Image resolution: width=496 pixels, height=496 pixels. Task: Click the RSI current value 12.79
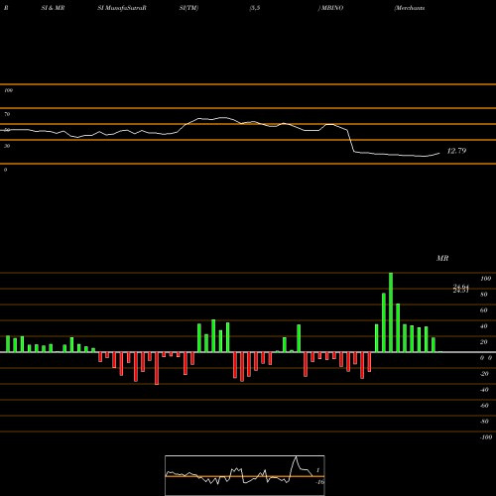click(x=456, y=151)
